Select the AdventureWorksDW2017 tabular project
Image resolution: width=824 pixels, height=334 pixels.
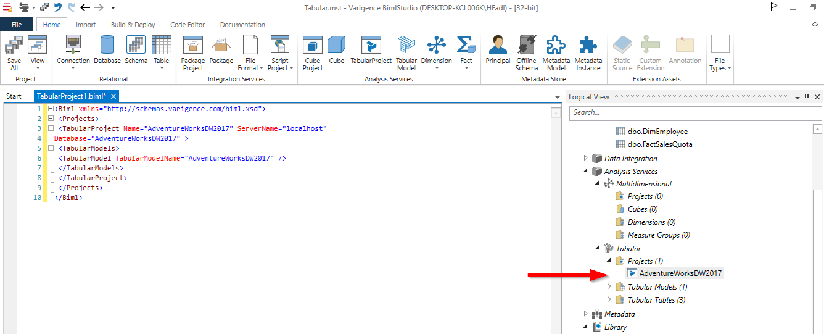[680, 273]
